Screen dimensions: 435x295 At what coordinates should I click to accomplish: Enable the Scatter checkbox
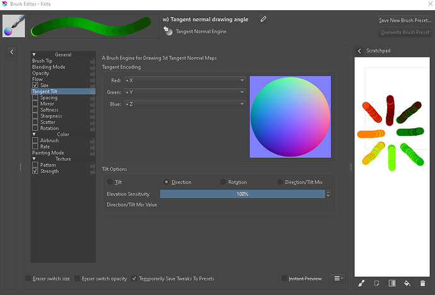click(35, 122)
